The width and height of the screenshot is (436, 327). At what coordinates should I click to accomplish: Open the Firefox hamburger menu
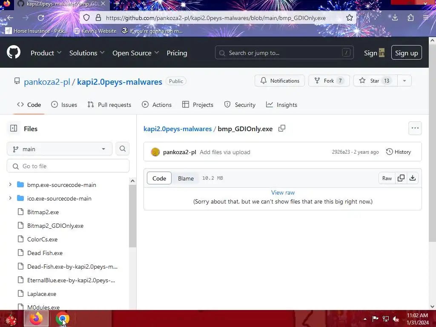[426, 18]
